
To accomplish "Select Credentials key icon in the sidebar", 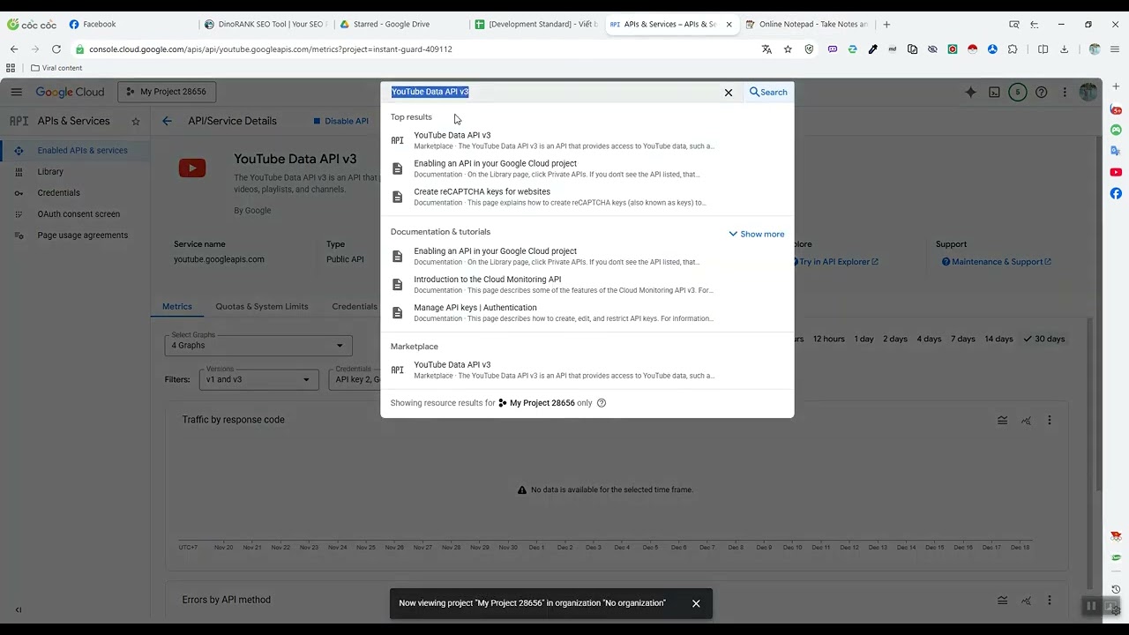I will coord(19,192).
